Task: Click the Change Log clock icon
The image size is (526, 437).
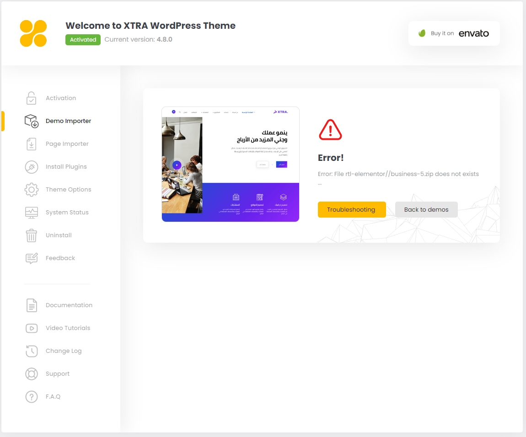Action: pos(32,351)
